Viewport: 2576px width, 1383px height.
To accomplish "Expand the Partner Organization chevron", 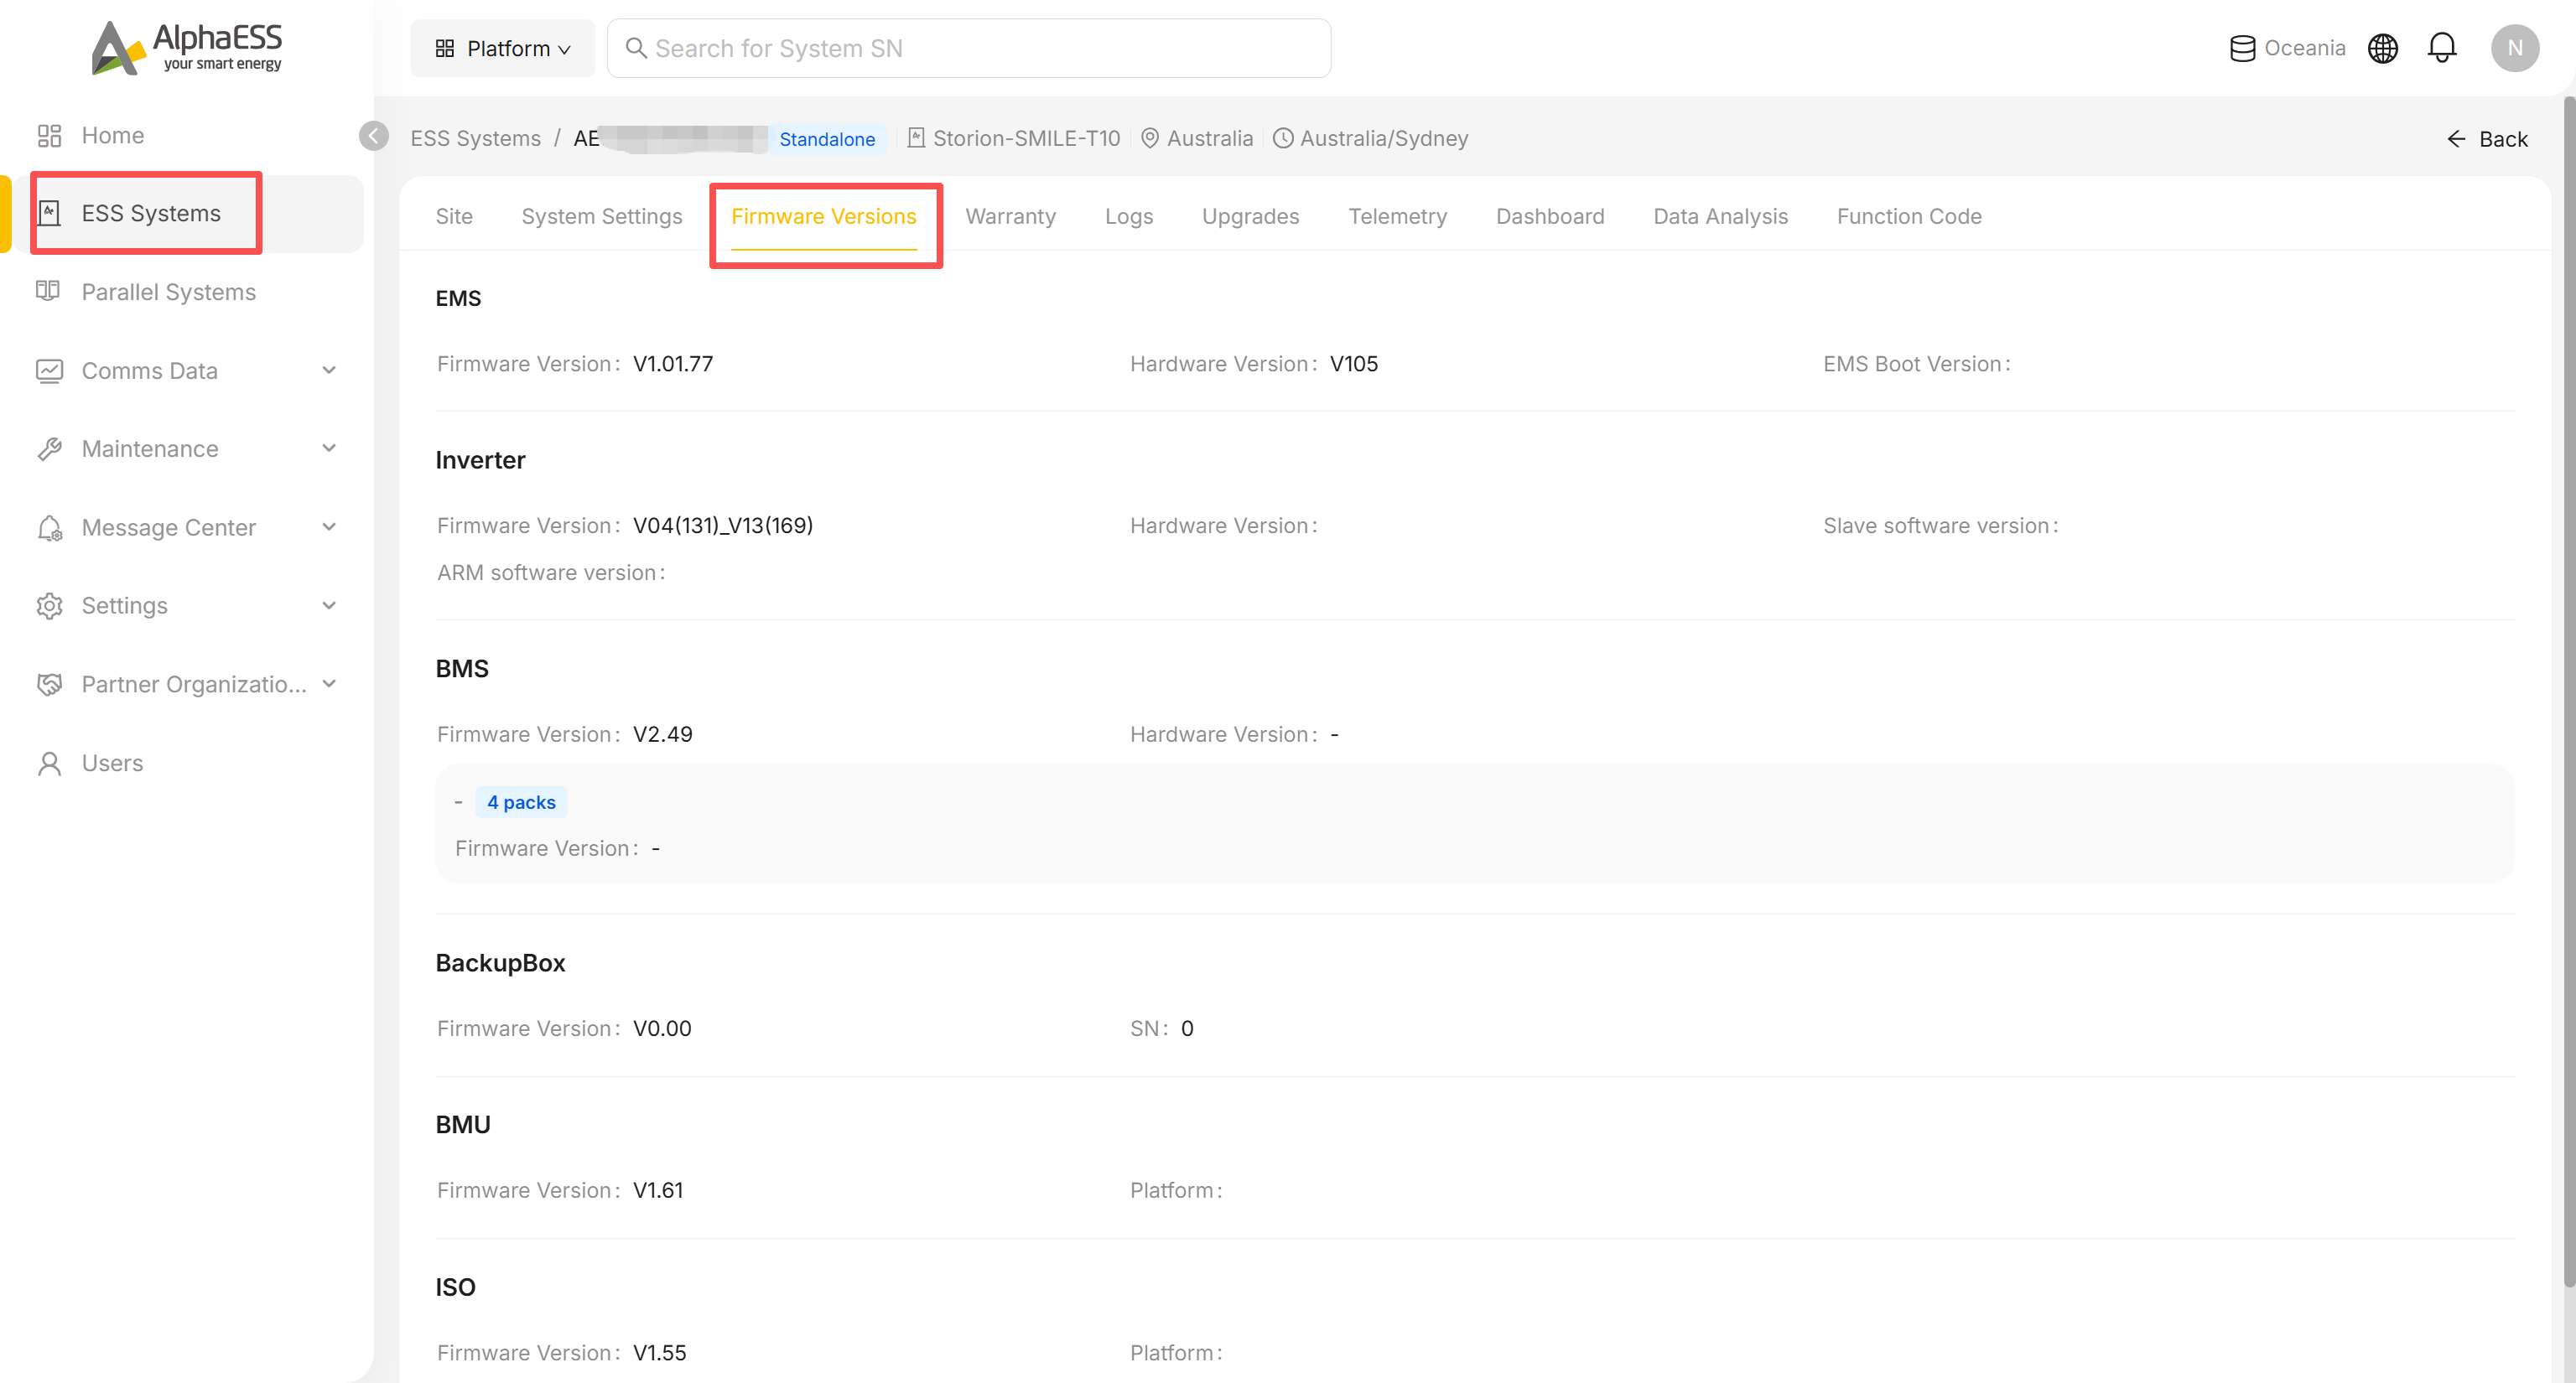I will 329,685.
